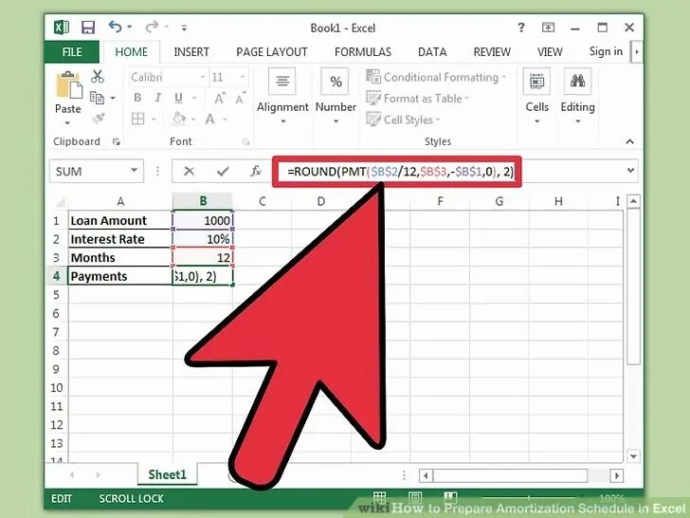Screen dimensions: 690x518
Task: Click the Months label cell
Action: 119,257
